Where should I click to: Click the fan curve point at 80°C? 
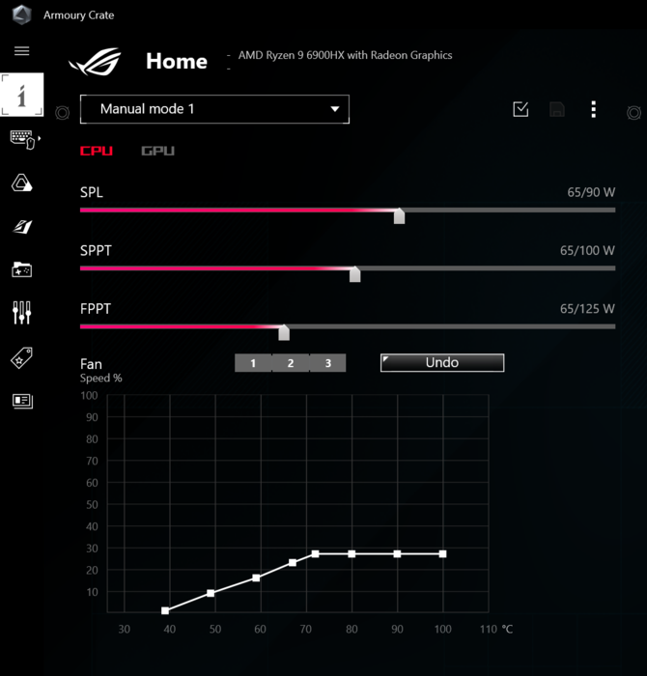tap(352, 554)
